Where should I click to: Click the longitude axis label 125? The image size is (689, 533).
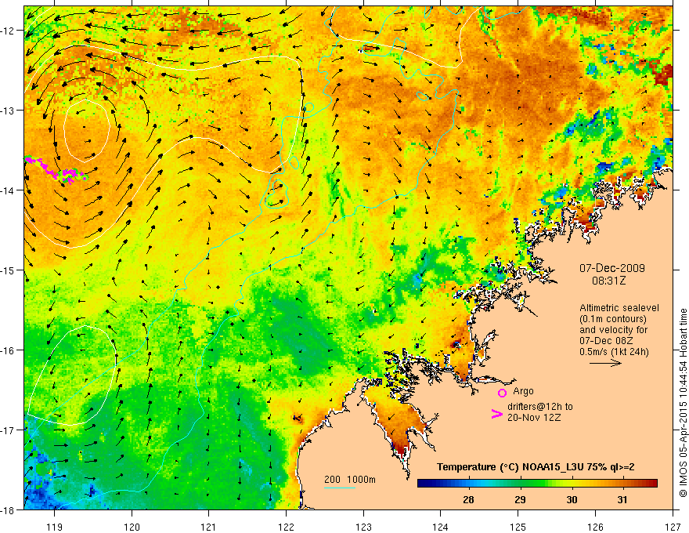pos(518,527)
